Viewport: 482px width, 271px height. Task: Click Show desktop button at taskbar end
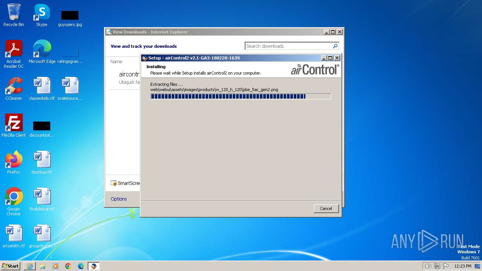477,266
